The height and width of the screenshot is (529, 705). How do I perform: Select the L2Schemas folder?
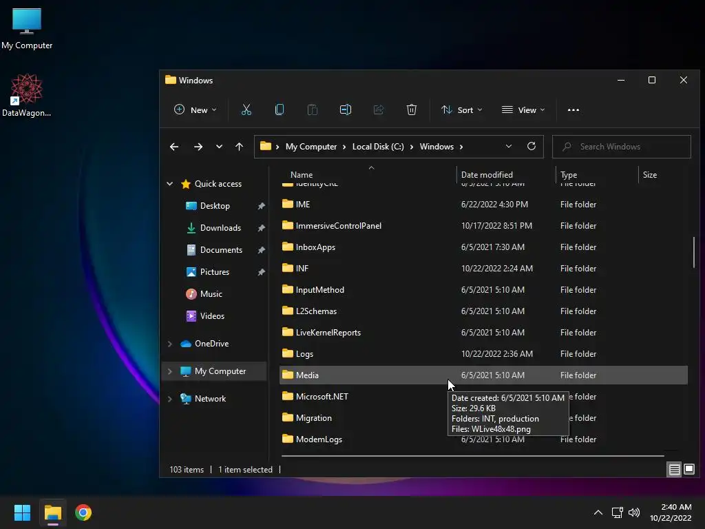click(483, 311)
